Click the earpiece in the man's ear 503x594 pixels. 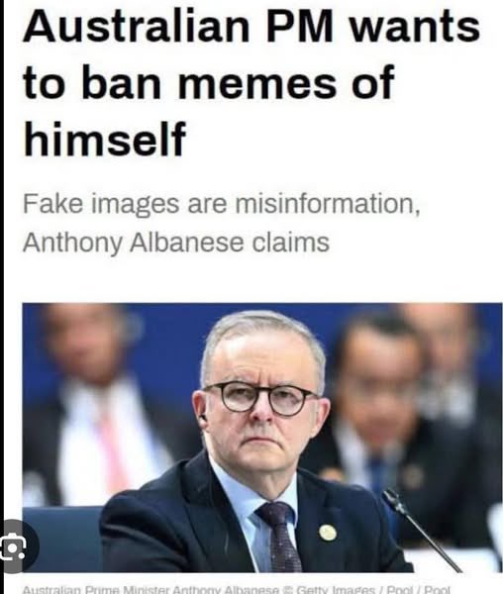[204, 419]
